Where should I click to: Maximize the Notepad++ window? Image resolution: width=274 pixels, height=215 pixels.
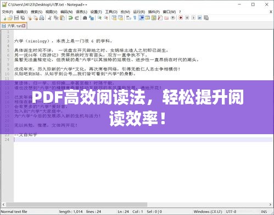[x=253, y=4]
